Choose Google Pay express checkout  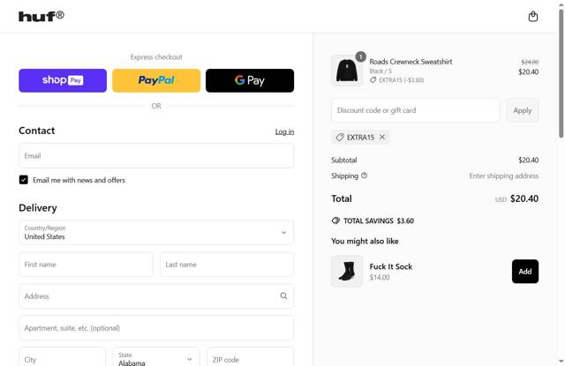(x=250, y=80)
